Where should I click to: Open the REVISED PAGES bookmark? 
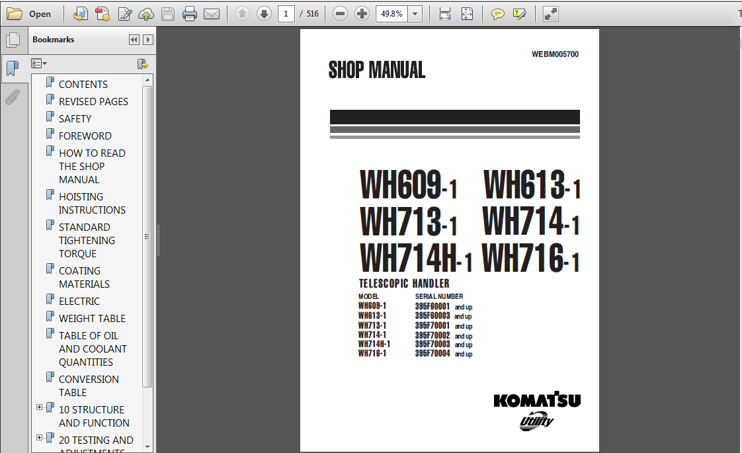pos(93,101)
